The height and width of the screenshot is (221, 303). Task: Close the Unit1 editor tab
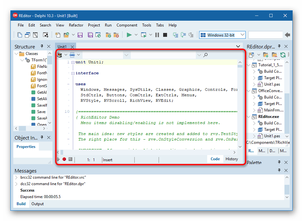72,47
